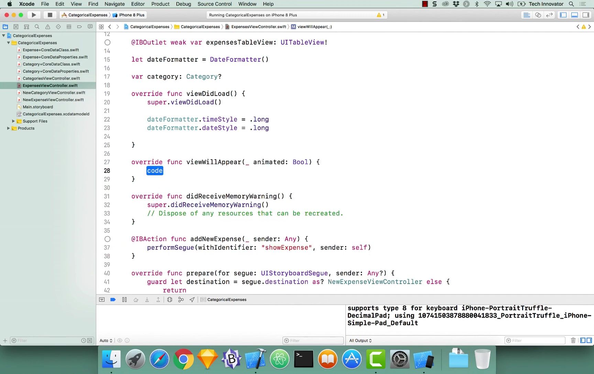Screen dimensions: 594x374
Task: Open the Report navigator tab
Action: pyautogui.click(x=90, y=27)
